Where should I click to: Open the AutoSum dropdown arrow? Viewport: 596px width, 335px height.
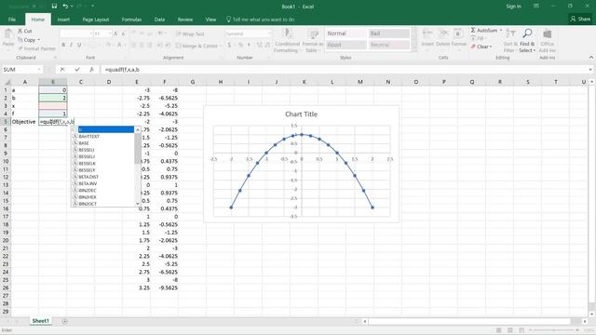click(x=501, y=30)
